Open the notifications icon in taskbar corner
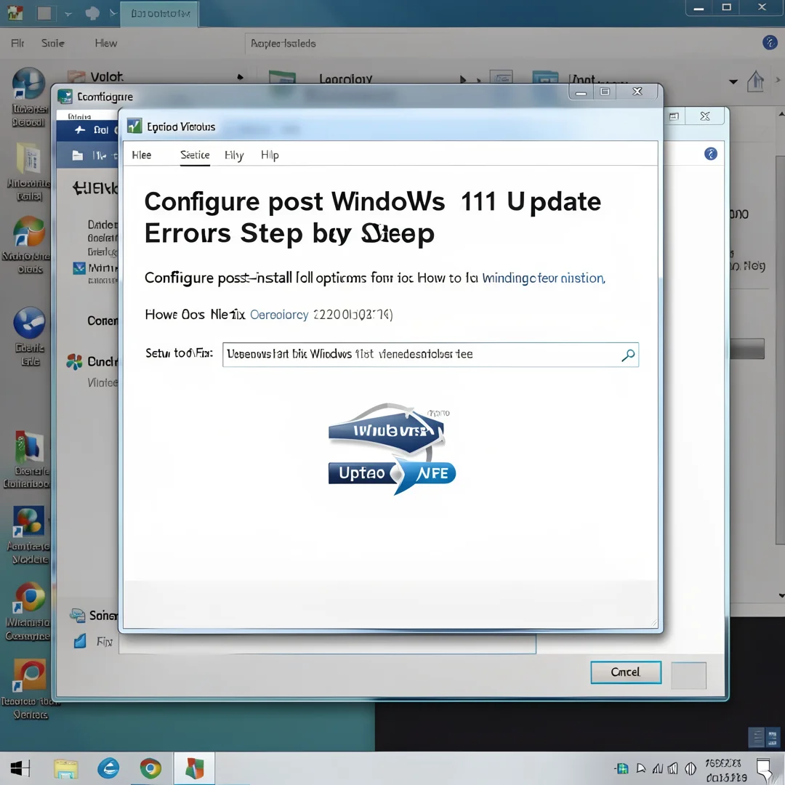785x785 pixels. 765,770
